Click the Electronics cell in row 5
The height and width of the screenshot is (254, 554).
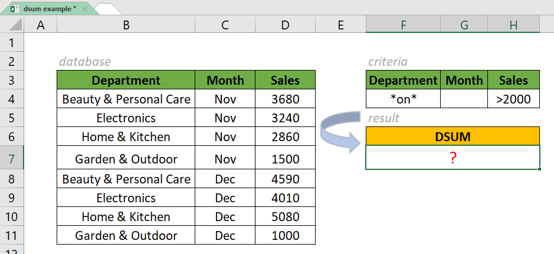coord(126,118)
